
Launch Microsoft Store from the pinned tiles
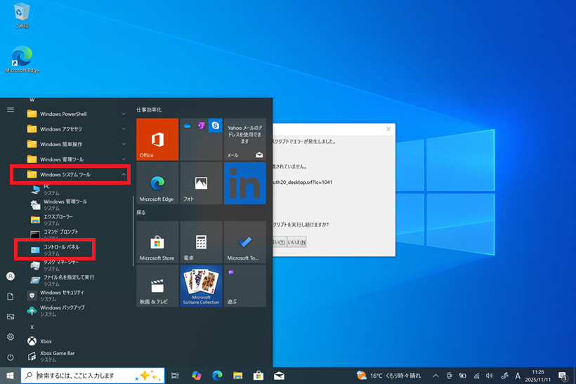click(157, 242)
